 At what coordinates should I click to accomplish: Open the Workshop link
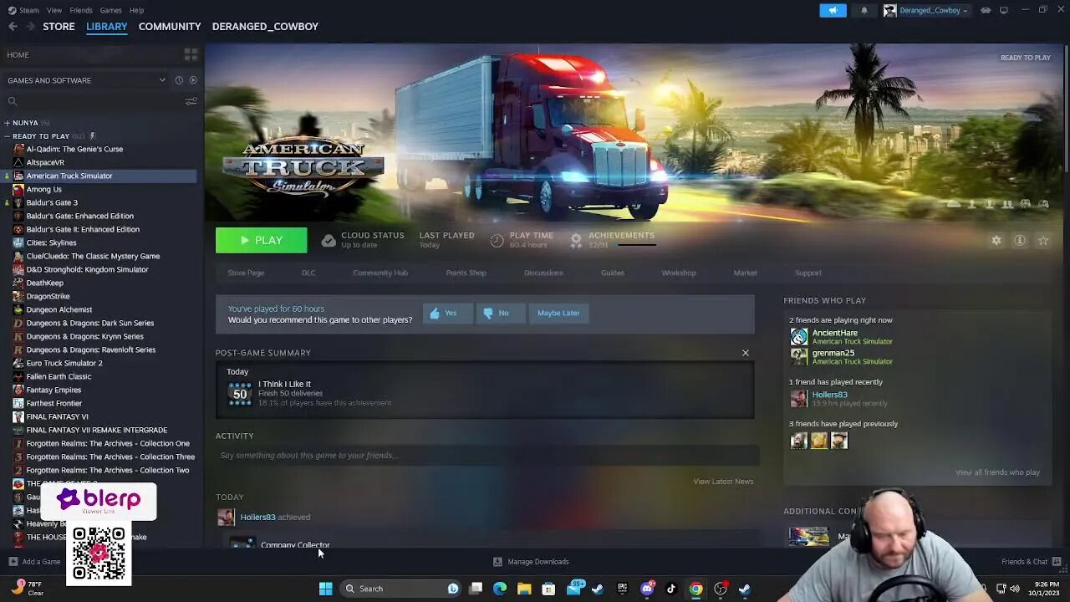coord(679,273)
